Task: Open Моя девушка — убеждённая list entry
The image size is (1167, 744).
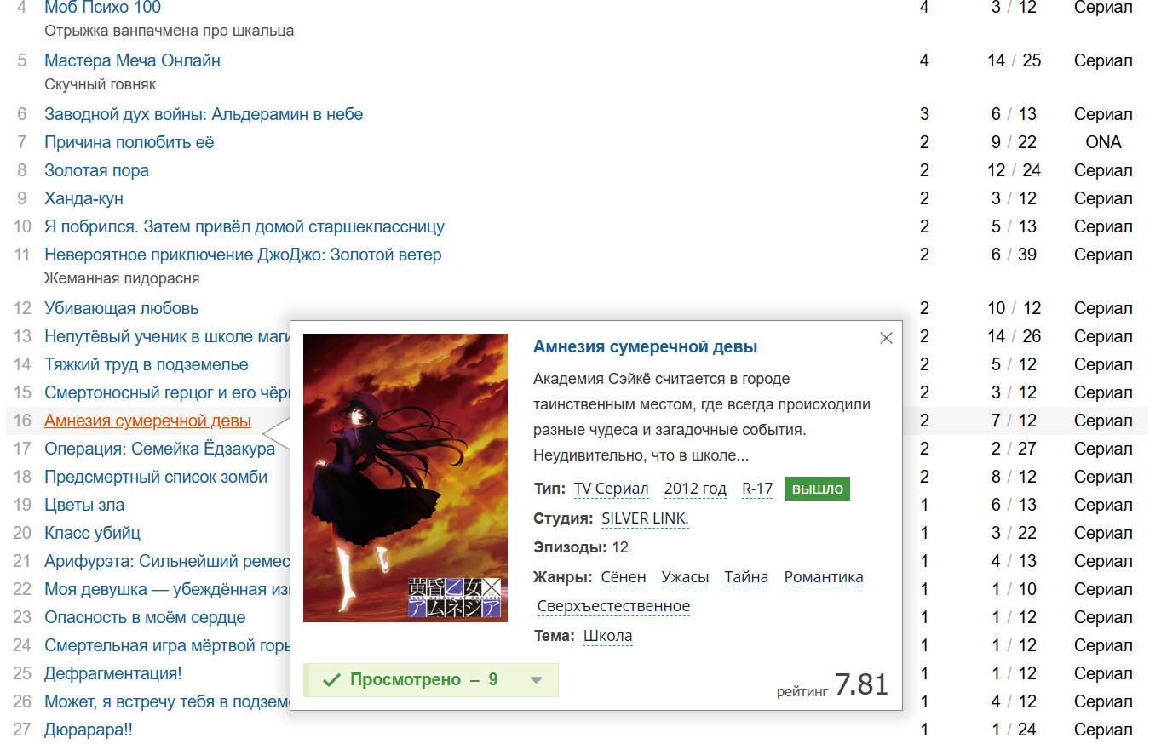Action: pyautogui.click(x=167, y=589)
